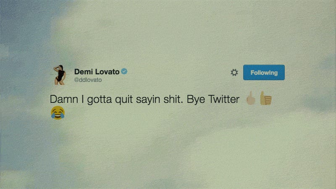Click the middle finger emoji
Image resolution: width=336 pixels, height=189 pixels.
click(x=250, y=98)
